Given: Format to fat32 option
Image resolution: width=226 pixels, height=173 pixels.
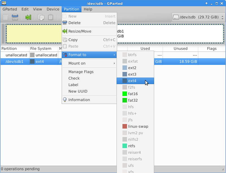Looking at the screenshot, I should pyautogui.click(x=135, y=100).
